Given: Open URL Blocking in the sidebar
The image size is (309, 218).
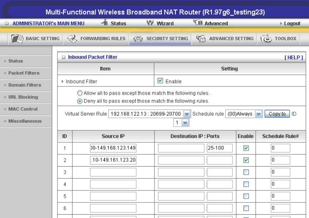Looking at the screenshot, I should pyautogui.click(x=23, y=97).
